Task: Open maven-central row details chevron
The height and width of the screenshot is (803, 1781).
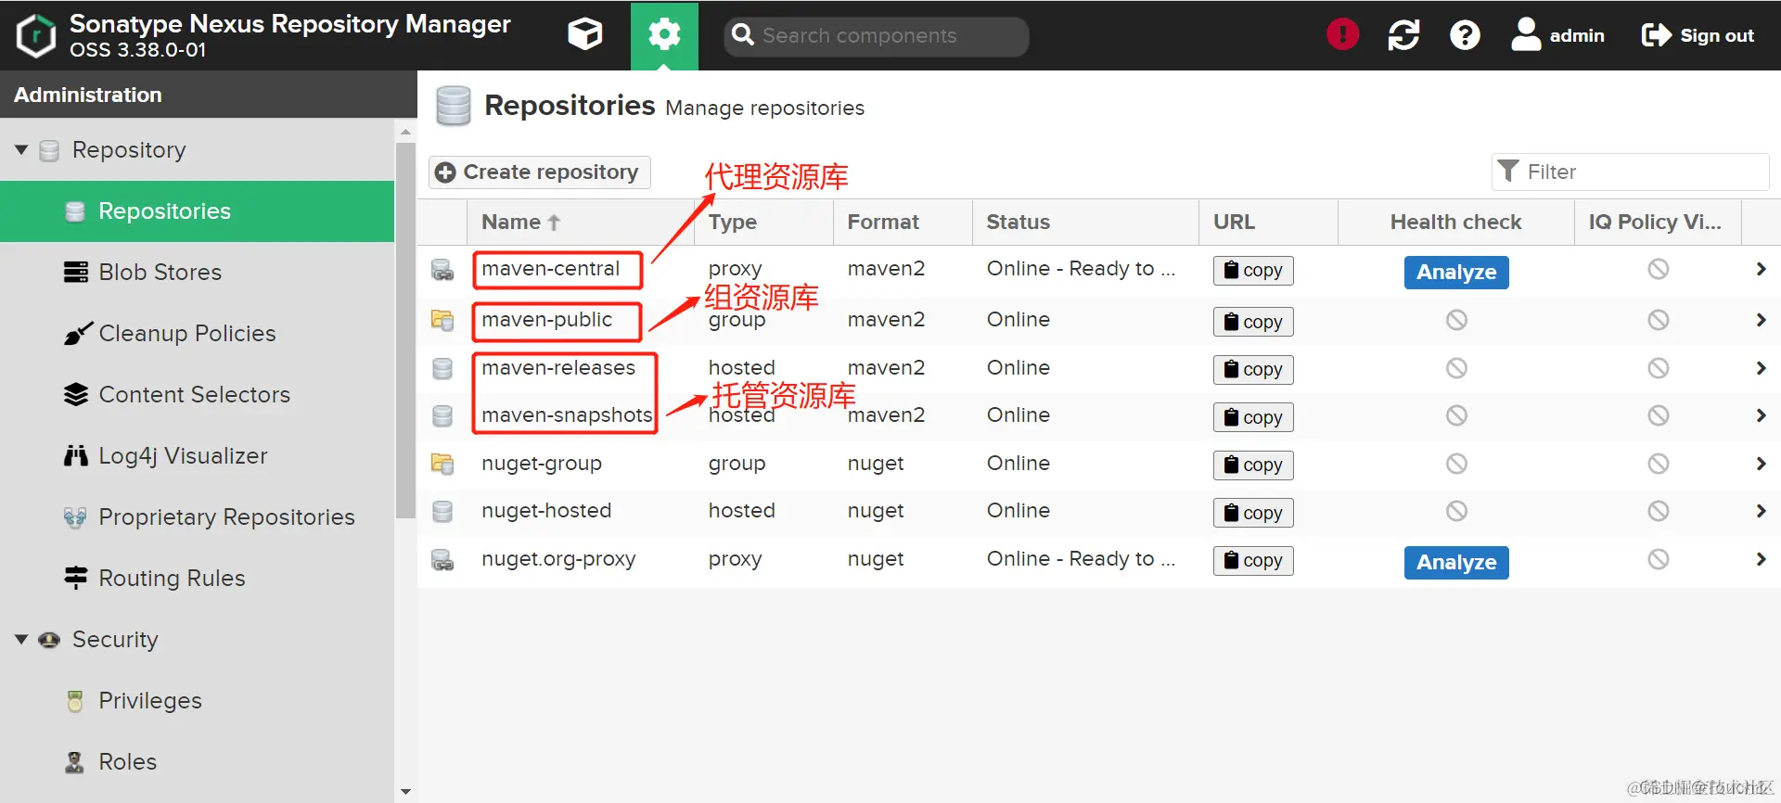Action: [1761, 269]
